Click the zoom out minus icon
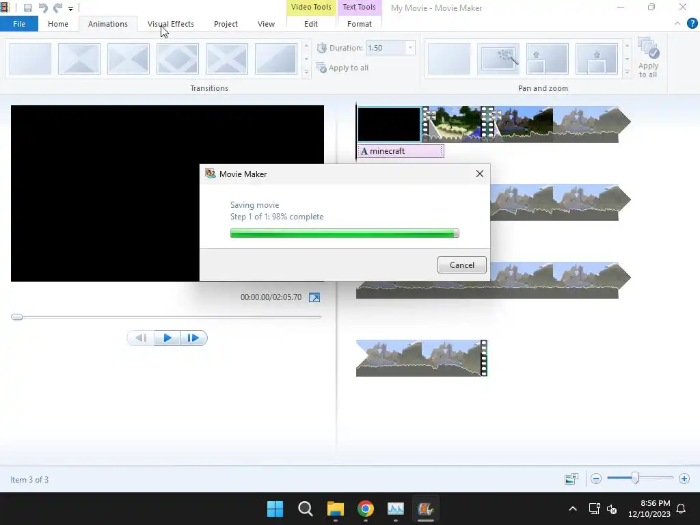This screenshot has width=700, height=525. coord(595,479)
